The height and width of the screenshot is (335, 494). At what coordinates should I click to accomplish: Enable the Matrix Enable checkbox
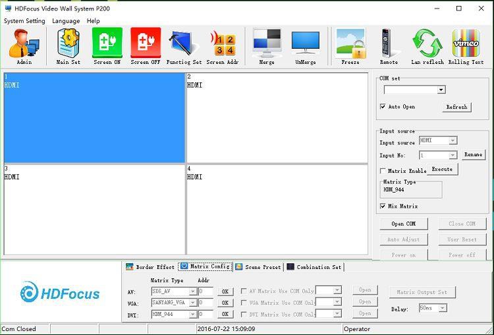pyautogui.click(x=383, y=171)
